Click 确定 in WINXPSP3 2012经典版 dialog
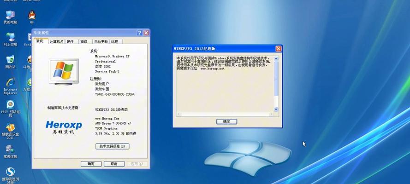 point(227,122)
